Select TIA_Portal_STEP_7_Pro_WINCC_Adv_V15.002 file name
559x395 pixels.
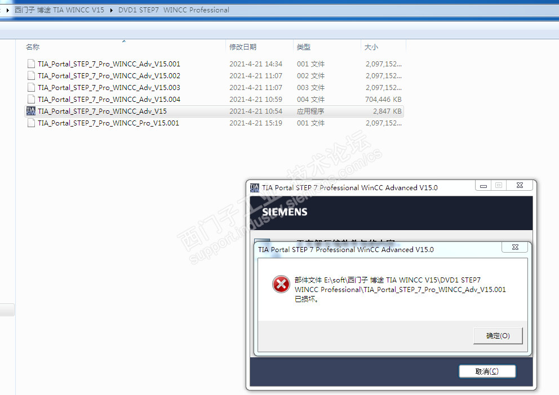109,76
